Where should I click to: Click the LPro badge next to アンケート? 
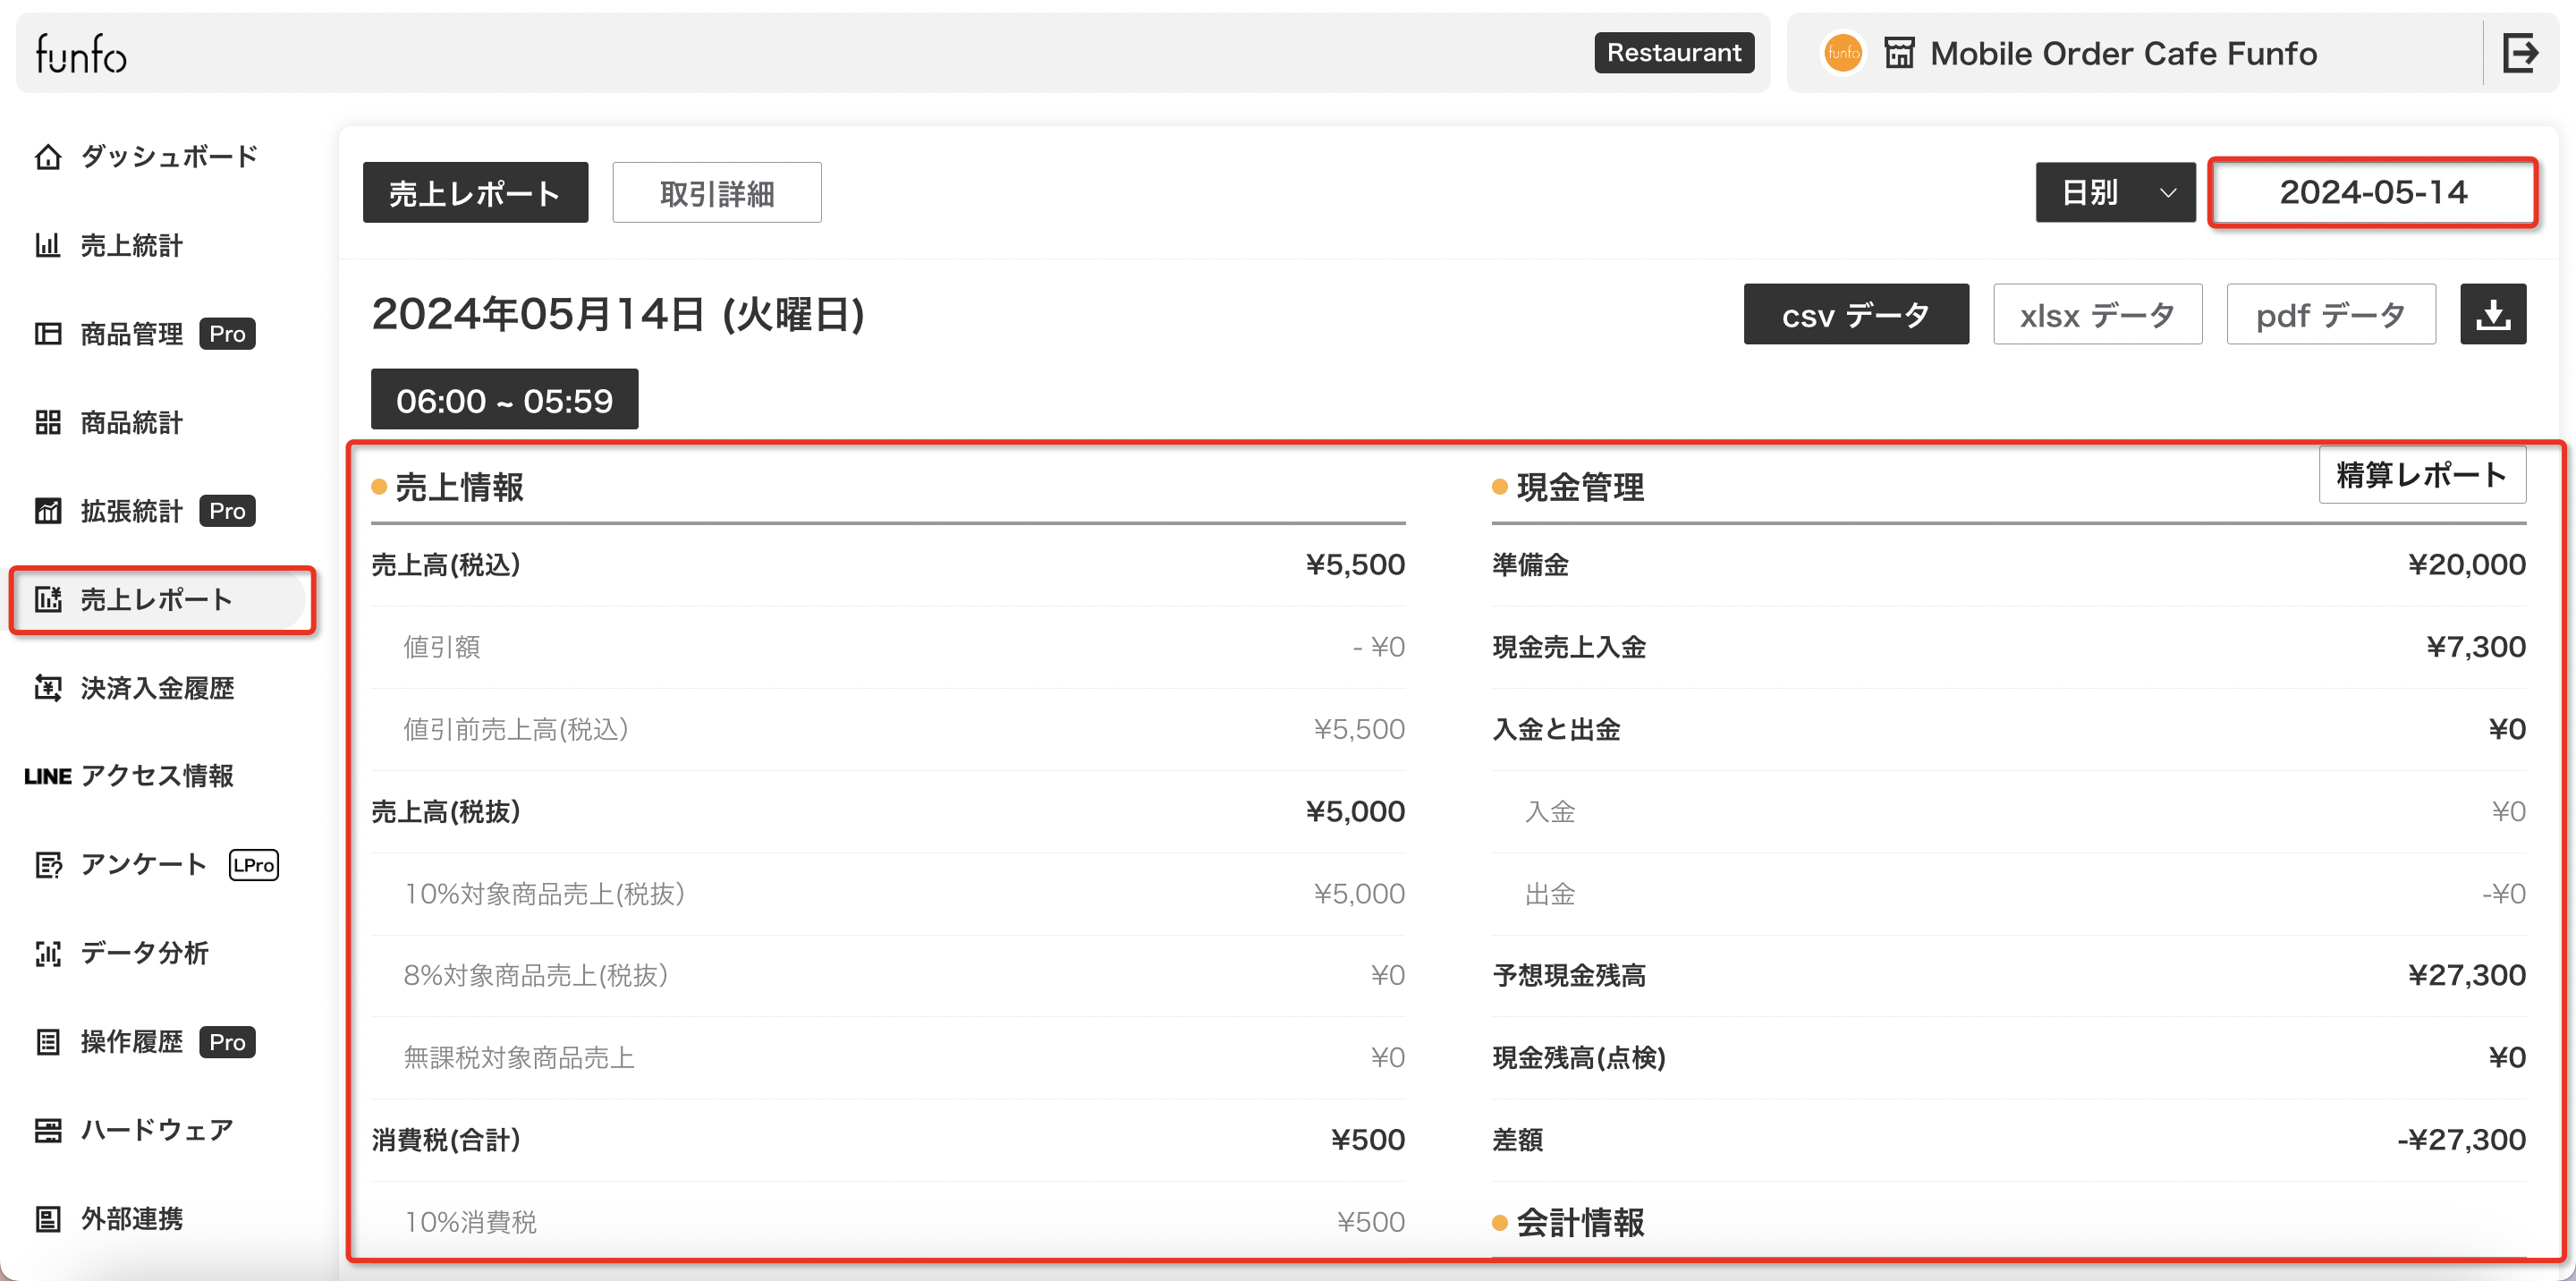(x=254, y=865)
